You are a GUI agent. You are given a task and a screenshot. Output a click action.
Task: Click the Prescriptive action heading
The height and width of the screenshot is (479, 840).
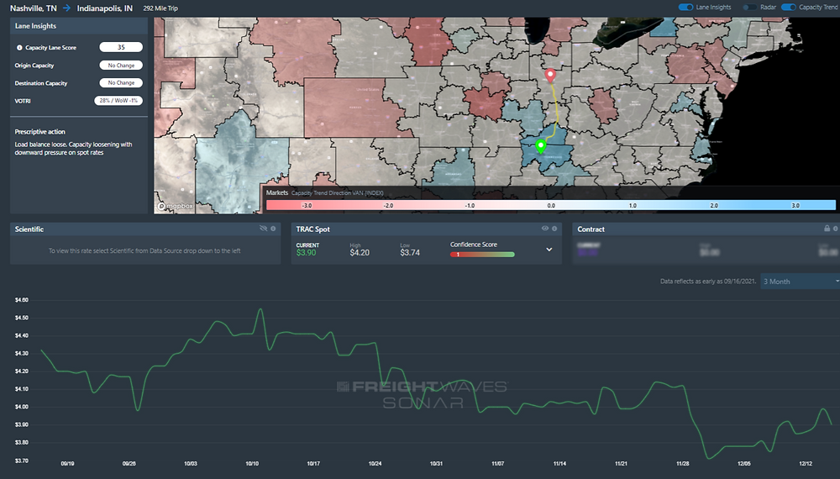pyautogui.click(x=40, y=132)
